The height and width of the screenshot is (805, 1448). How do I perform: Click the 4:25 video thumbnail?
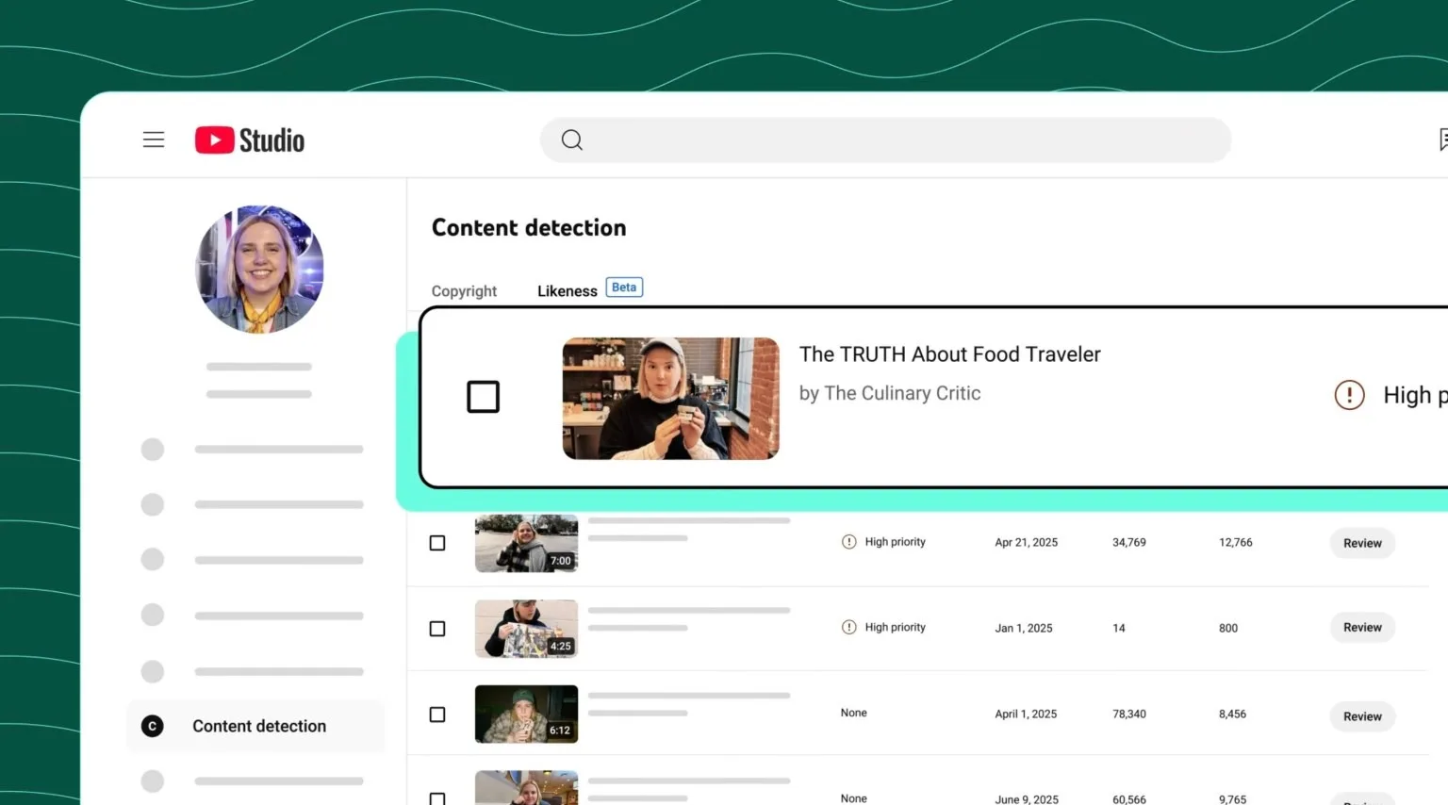tap(526, 628)
